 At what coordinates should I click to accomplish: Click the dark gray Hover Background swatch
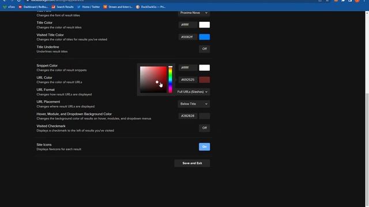[x=204, y=116]
